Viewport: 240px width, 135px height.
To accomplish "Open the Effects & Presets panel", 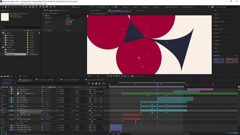I will [219, 22].
